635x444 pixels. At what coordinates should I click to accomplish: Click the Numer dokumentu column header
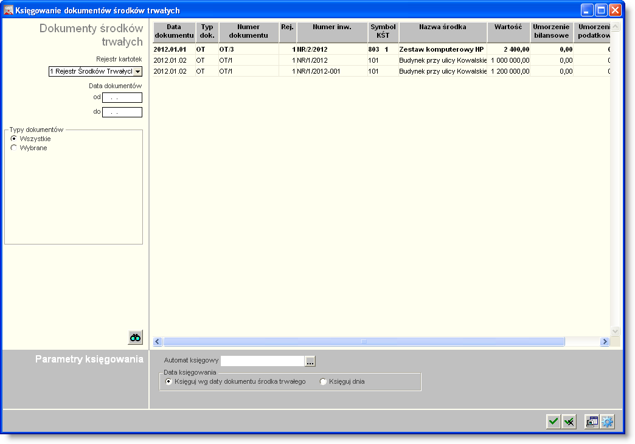tap(249, 32)
